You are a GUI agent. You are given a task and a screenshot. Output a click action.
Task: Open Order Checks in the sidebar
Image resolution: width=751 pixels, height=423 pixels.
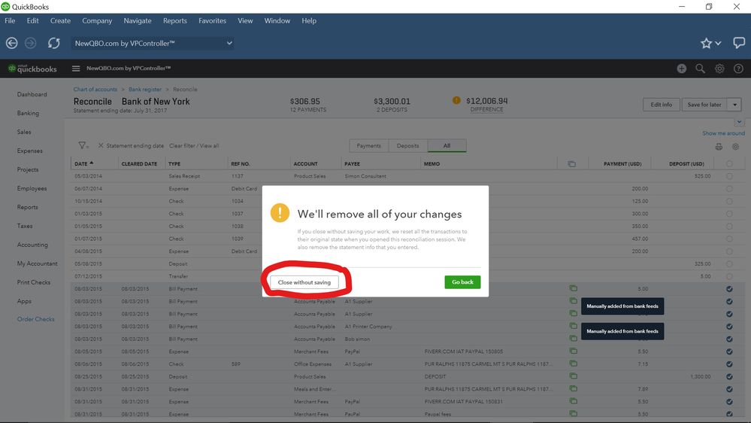[x=36, y=319]
